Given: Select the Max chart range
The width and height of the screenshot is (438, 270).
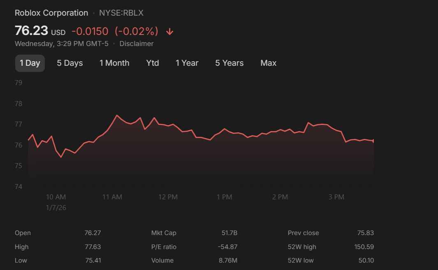Looking at the screenshot, I should [269, 63].
